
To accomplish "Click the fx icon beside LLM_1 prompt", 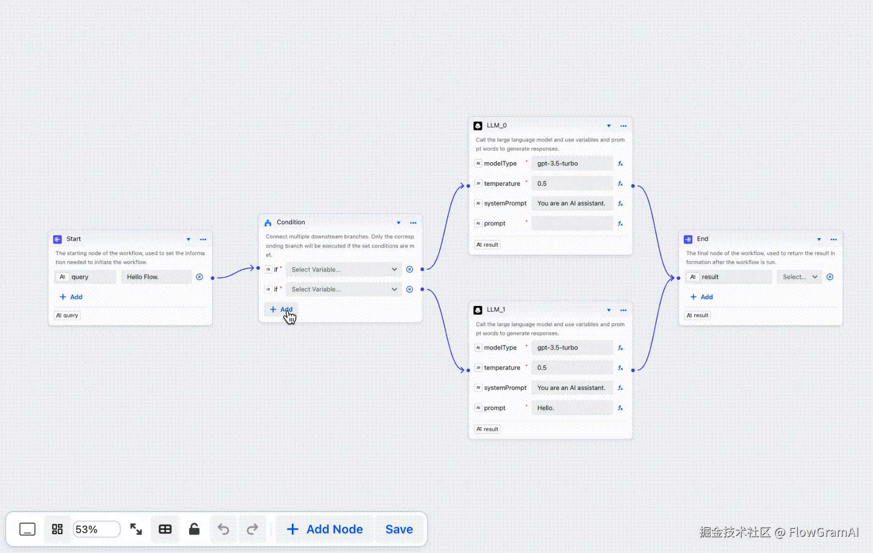I will click(x=620, y=408).
